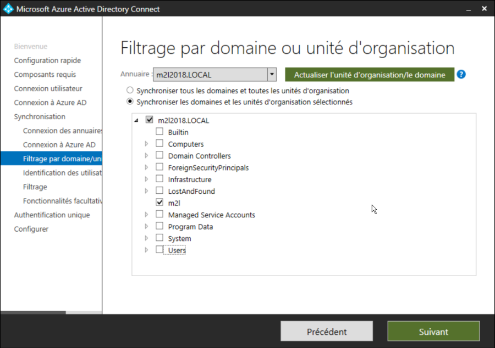
Task: Select the Users tree label
Action: (x=177, y=250)
